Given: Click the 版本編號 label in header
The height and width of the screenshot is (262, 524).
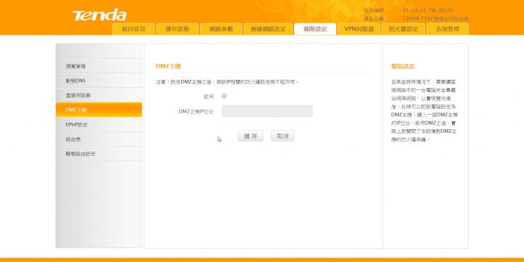Looking at the screenshot, I should 374,11.
